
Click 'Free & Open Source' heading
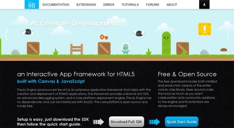[x=187, y=74]
